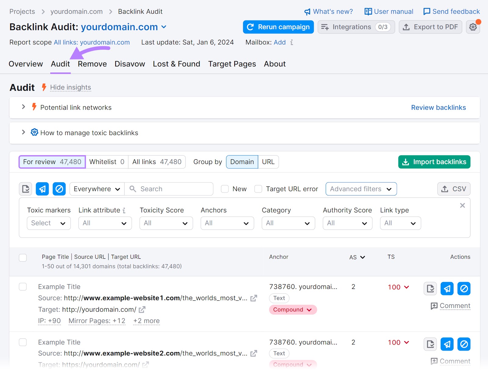The height and width of the screenshot is (374, 488).
Task: Open the Lost & Found tab
Action: [176, 64]
